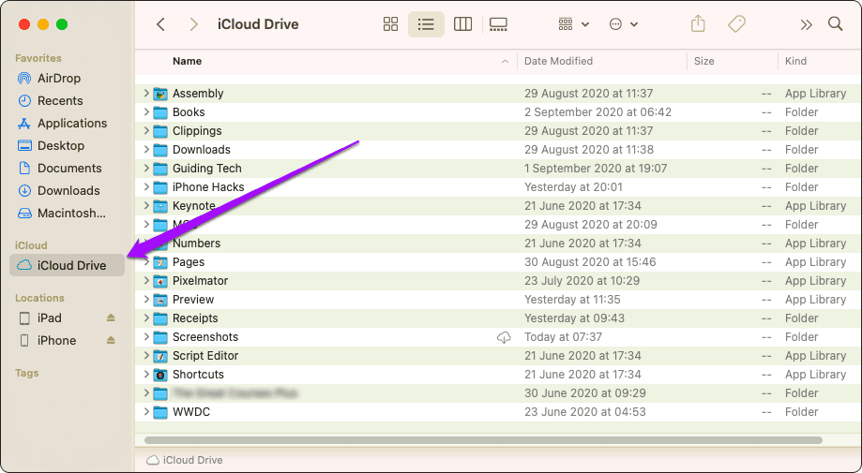The image size is (862, 473).
Task: Click the Tags sidebar heading
Action: click(27, 373)
